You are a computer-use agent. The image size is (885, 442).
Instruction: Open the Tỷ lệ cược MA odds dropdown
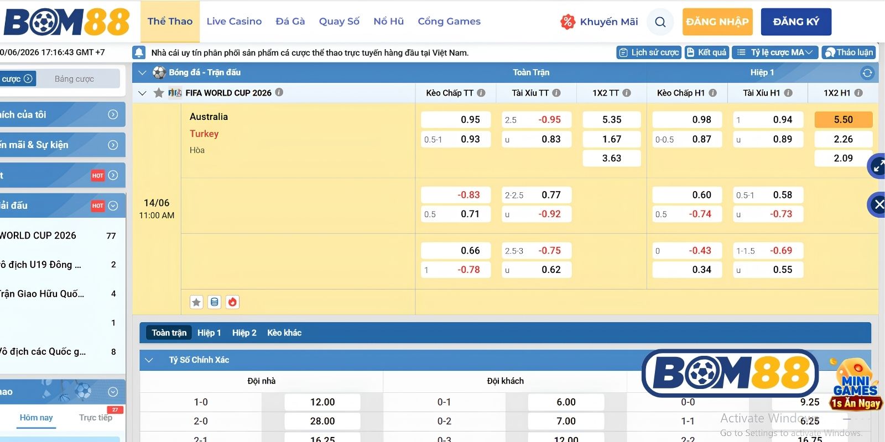(775, 52)
